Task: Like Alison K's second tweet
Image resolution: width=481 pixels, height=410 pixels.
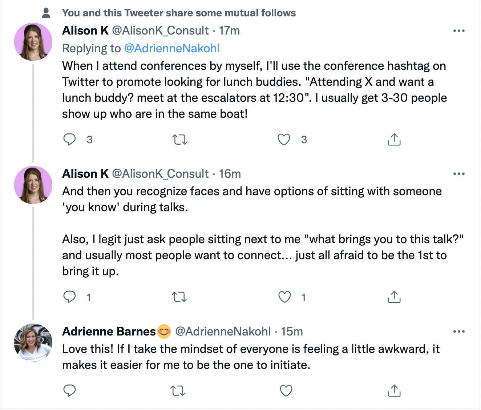Action: click(284, 297)
